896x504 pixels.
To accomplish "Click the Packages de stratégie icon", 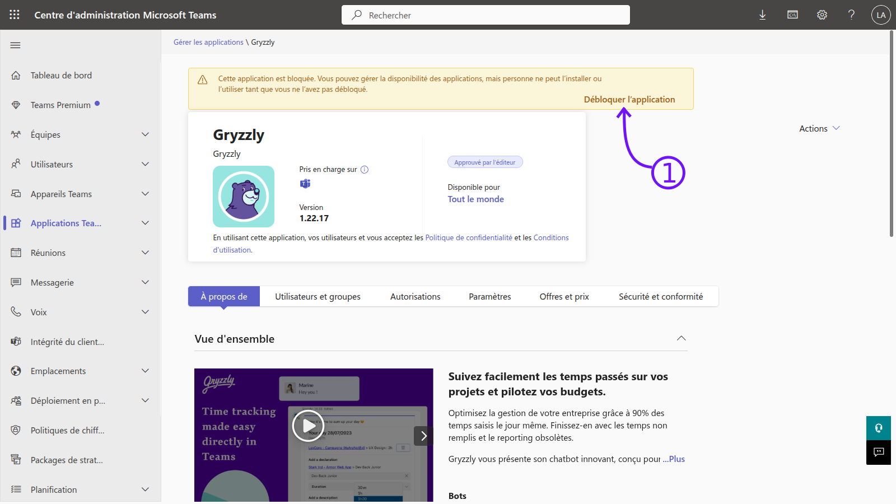I will click(x=16, y=460).
